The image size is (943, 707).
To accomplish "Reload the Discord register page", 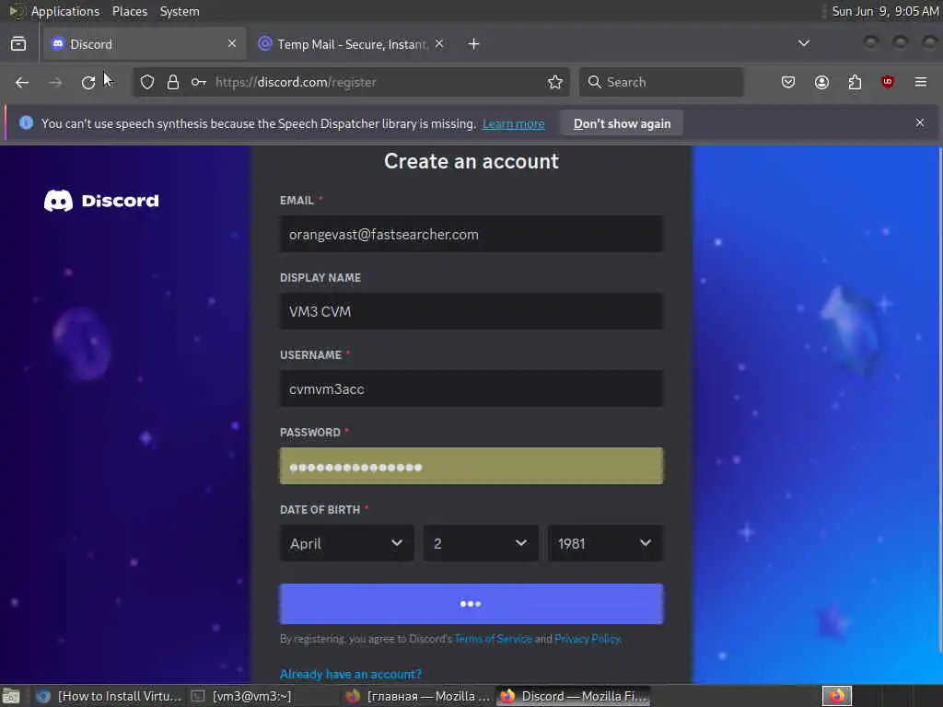I will point(88,82).
